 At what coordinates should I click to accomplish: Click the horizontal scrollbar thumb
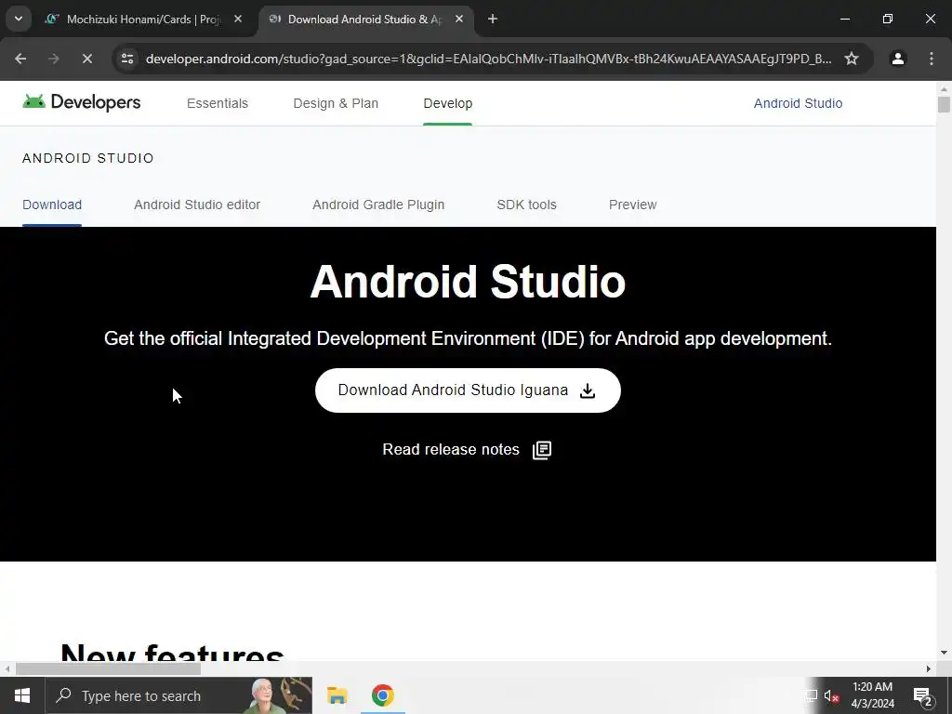tap(108, 668)
